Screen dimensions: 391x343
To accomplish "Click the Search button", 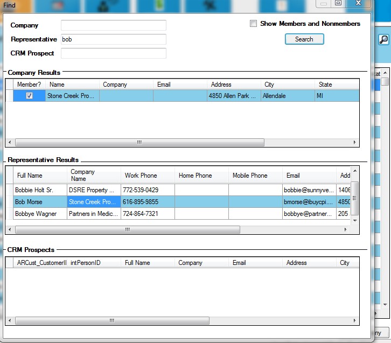I will click(x=304, y=39).
